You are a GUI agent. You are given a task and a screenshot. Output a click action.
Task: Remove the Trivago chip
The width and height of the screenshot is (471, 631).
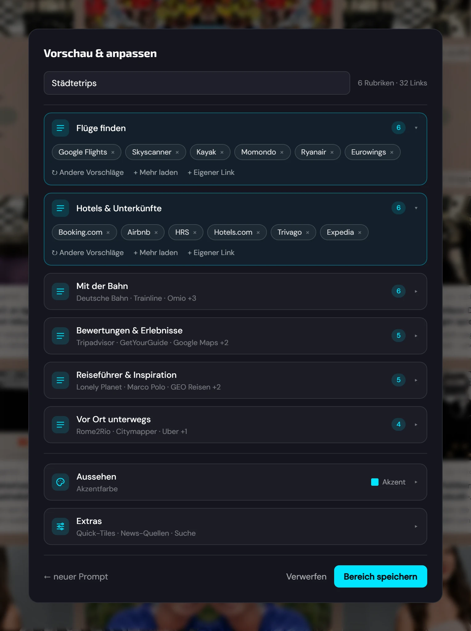(308, 233)
